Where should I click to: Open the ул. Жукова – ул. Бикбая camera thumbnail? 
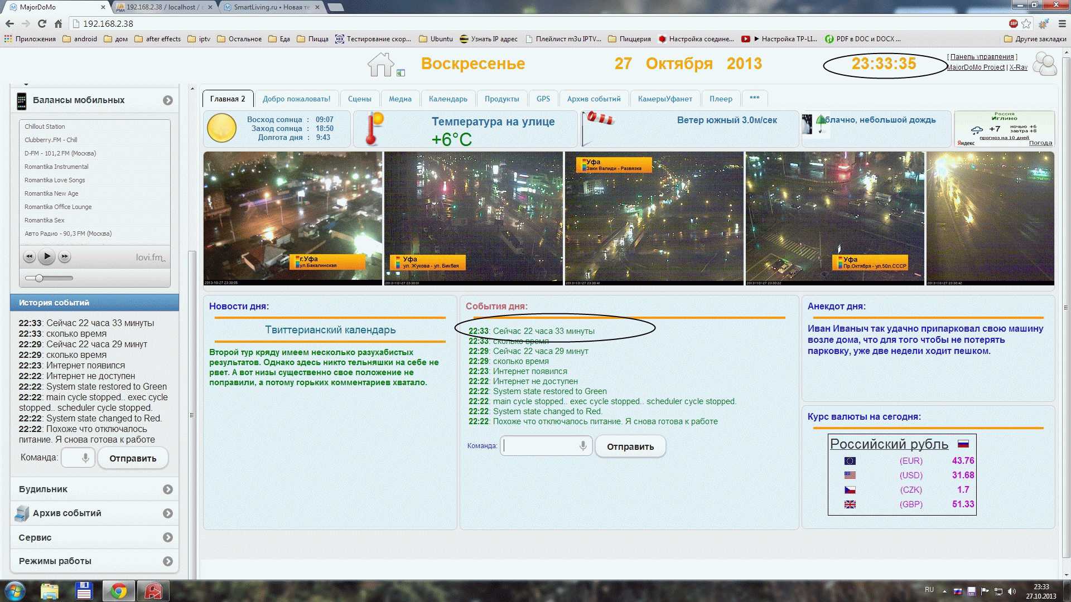point(473,219)
